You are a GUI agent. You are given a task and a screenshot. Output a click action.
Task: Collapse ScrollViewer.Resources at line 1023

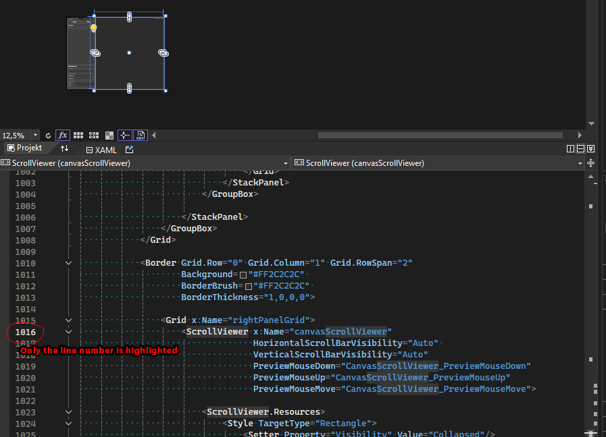click(68, 412)
